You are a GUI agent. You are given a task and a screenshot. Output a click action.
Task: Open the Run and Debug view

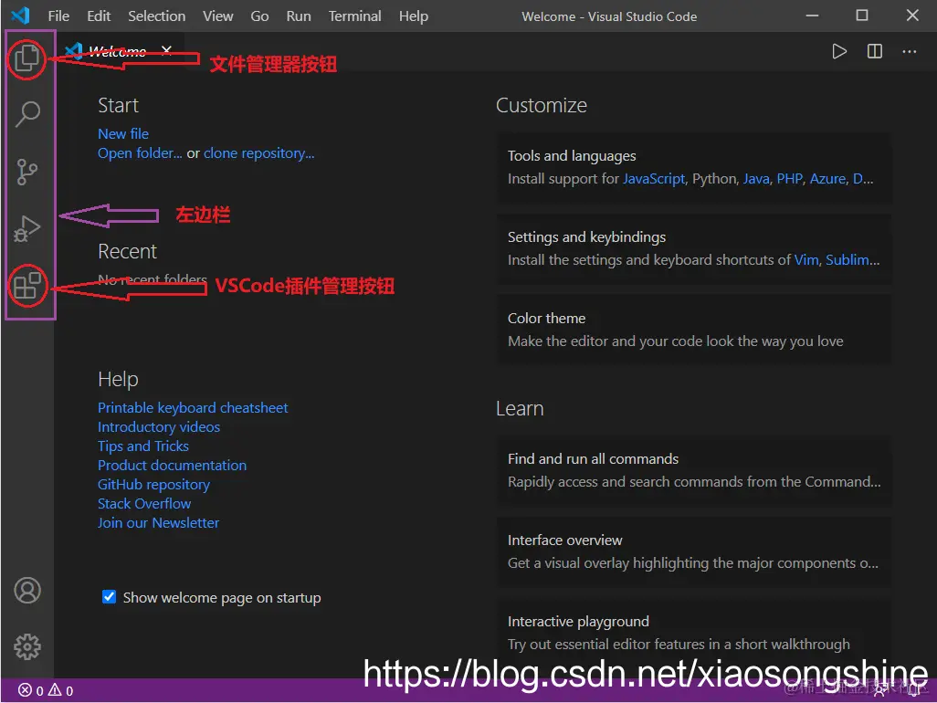pyautogui.click(x=26, y=228)
